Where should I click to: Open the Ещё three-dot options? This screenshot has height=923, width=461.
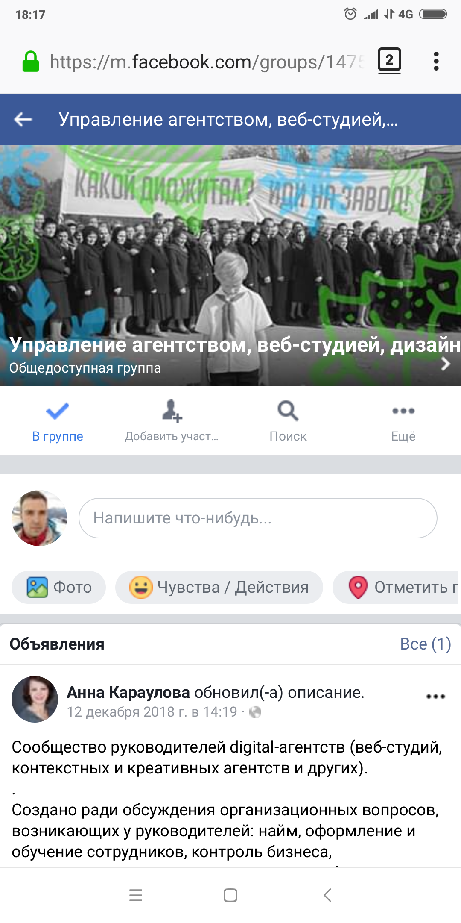pos(403,411)
